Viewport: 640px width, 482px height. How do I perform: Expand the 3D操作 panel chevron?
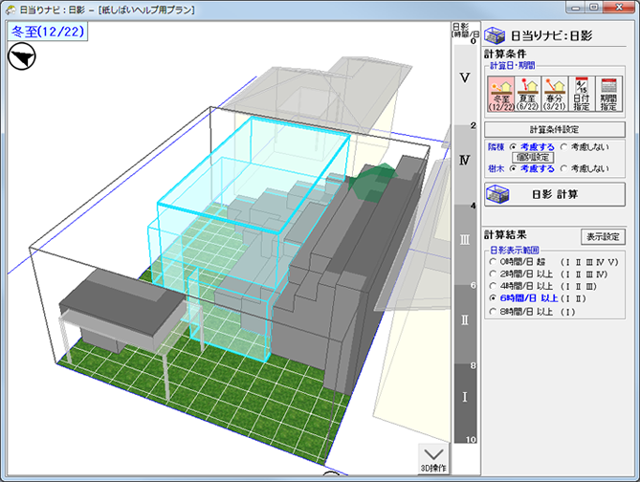(433, 459)
